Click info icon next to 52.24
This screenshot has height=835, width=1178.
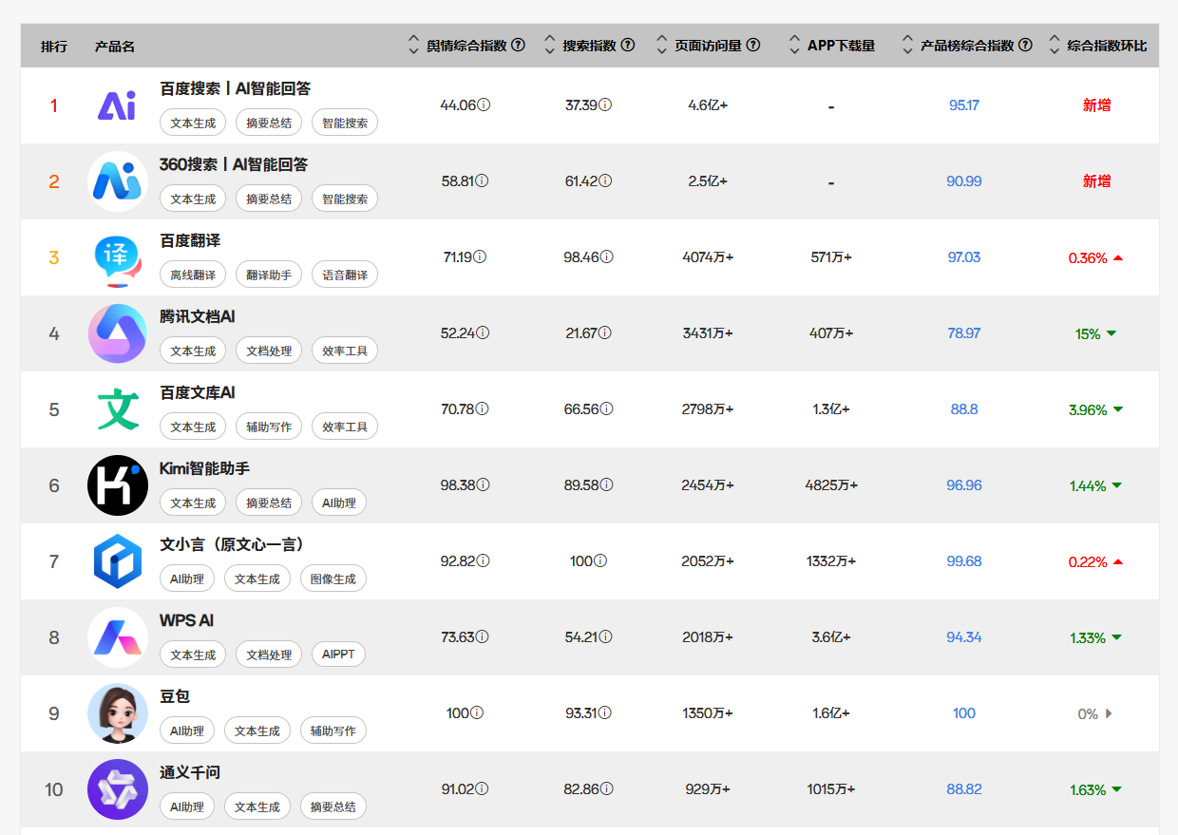tap(484, 333)
